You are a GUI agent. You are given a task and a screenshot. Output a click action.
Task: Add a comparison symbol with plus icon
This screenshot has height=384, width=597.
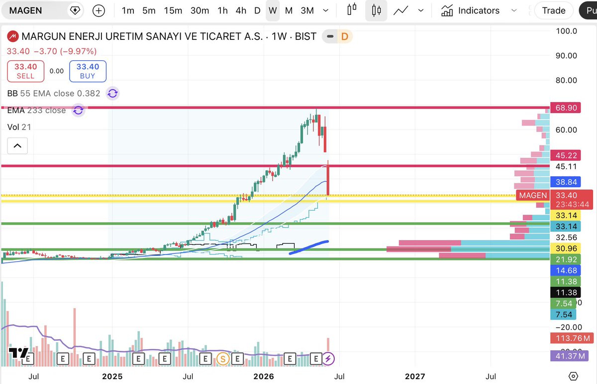point(99,10)
